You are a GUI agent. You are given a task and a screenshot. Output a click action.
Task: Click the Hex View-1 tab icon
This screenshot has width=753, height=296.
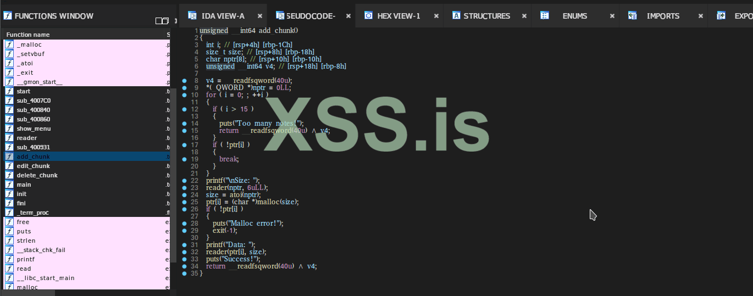[x=368, y=15]
